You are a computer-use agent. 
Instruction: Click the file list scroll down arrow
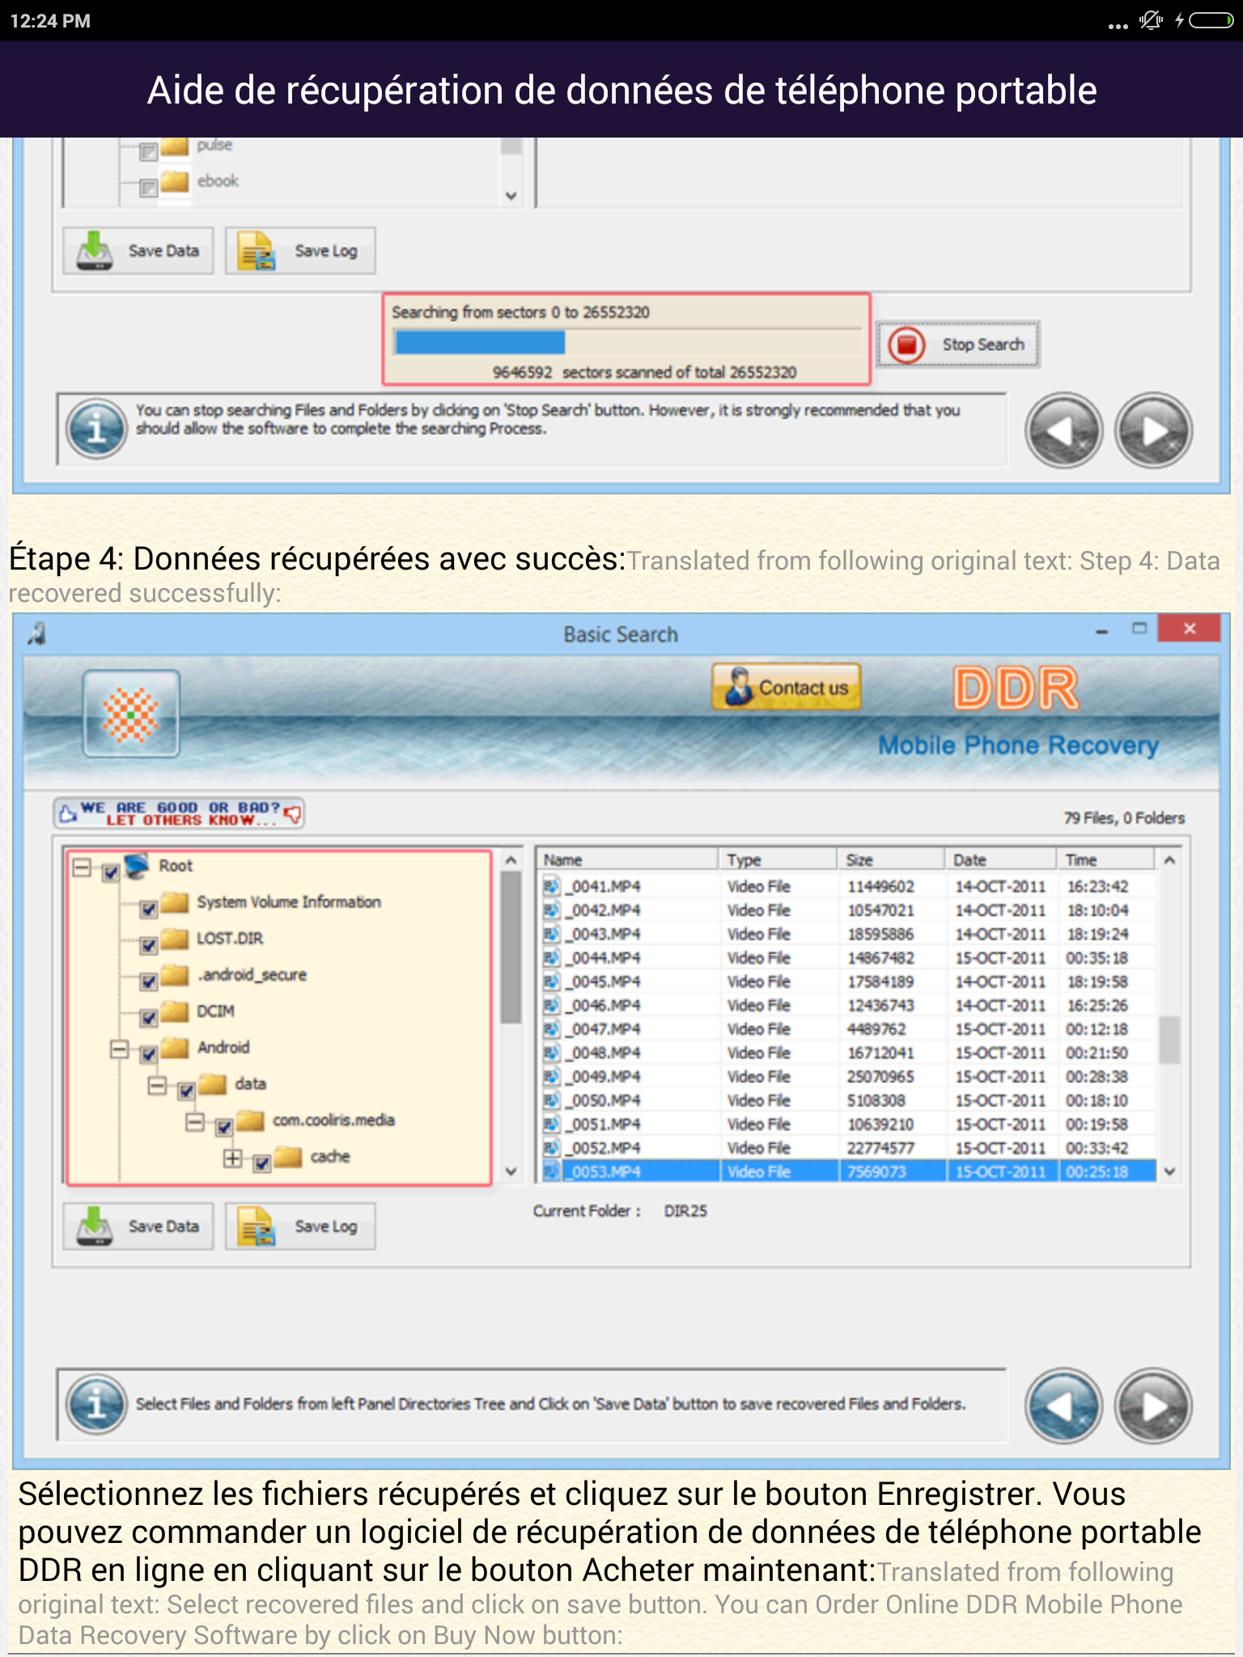pyautogui.click(x=1169, y=1171)
